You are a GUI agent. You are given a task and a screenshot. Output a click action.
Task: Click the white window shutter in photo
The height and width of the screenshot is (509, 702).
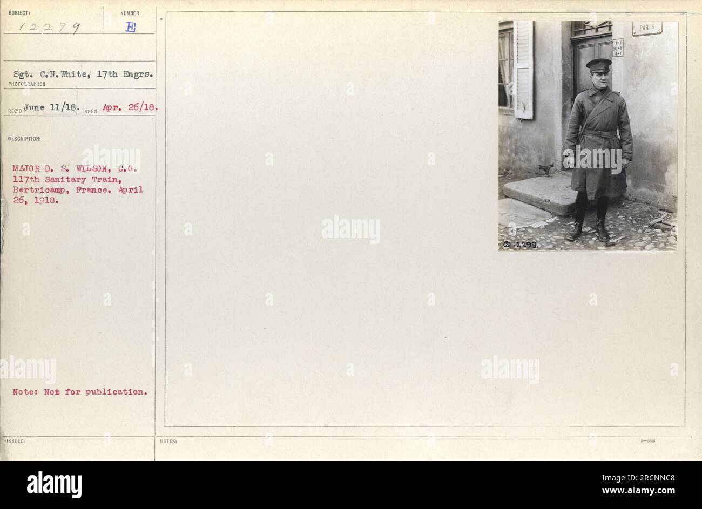point(523,70)
